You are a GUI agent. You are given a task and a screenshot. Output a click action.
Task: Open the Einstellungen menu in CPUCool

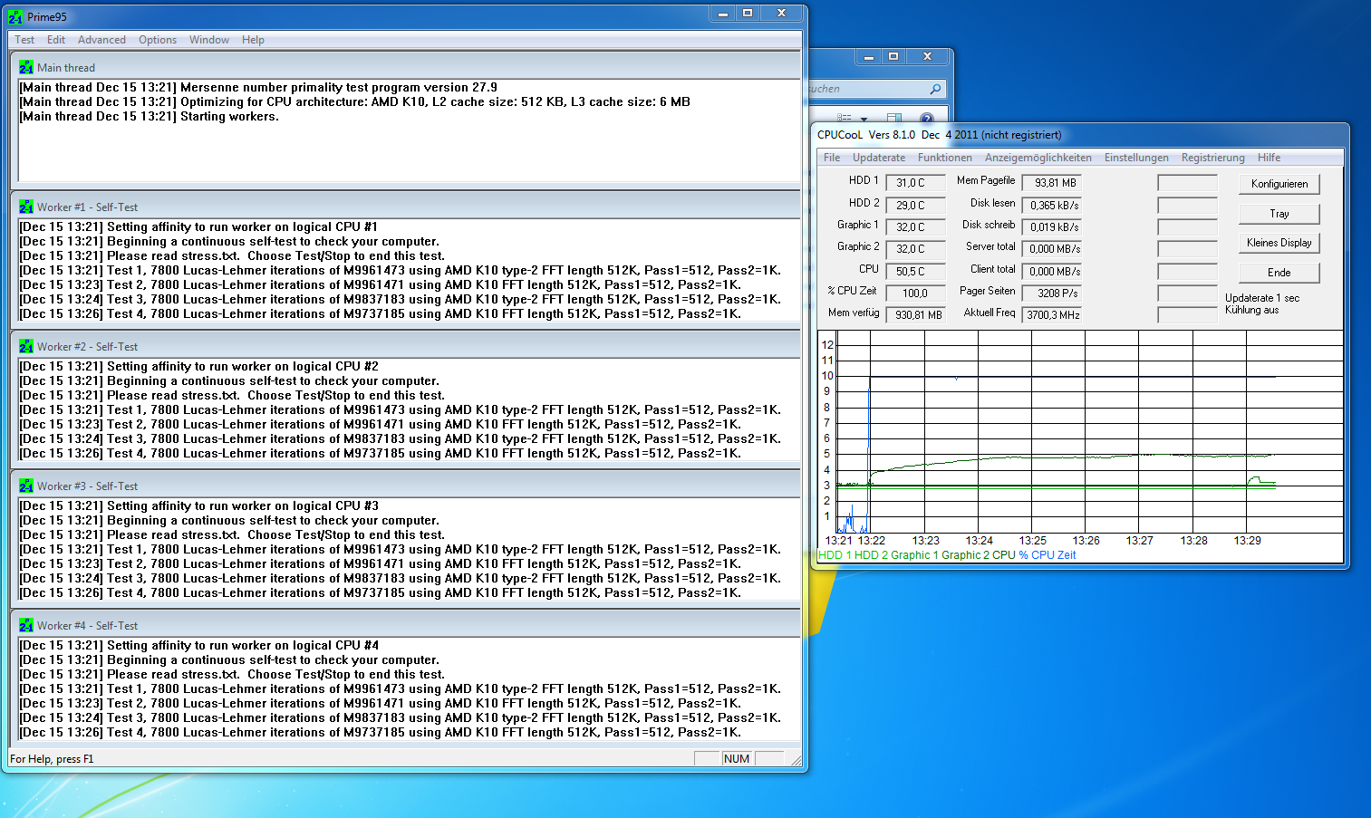(1136, 158)
